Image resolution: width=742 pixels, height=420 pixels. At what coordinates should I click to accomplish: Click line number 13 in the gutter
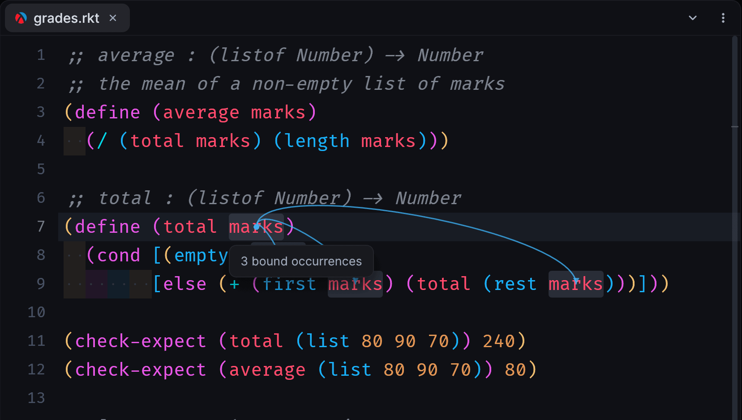pos(36,398)
